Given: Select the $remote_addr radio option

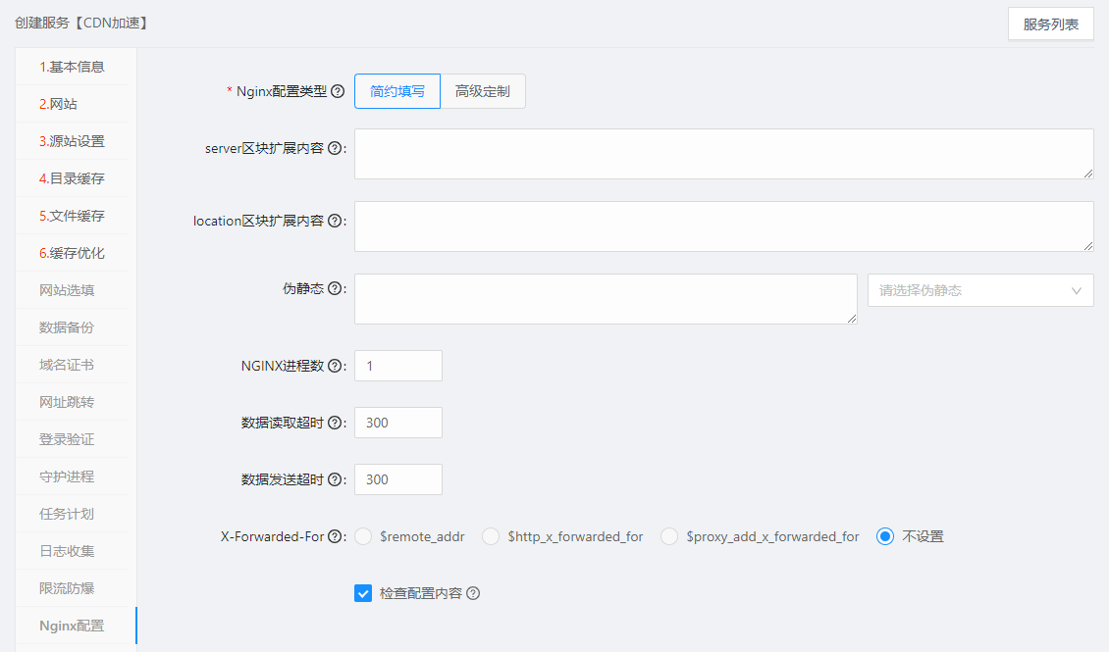Looking at the screenshot, I should 363,536.
